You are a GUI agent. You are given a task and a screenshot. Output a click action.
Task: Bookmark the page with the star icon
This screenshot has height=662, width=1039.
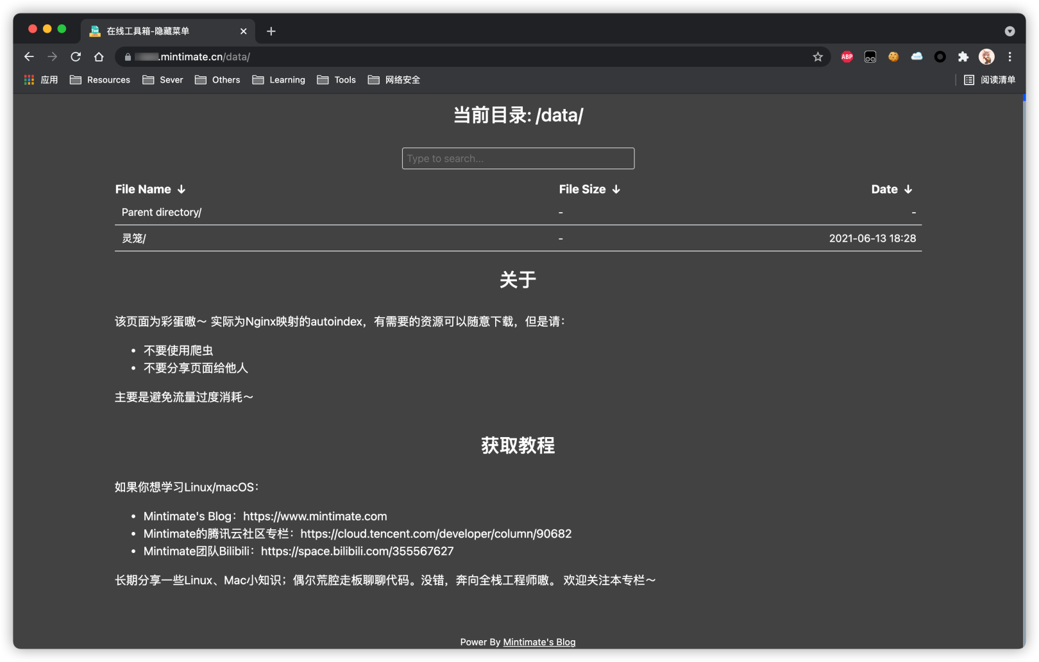[818, 56]
